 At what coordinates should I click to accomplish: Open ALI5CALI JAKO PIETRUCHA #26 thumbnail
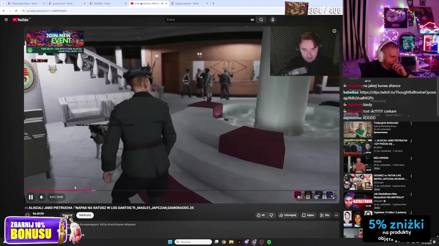[x=358, y=147]
